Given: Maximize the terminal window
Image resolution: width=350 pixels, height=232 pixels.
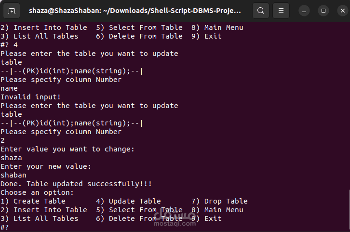Looking at the screenshot, I should pyautogui.click(x=323, y=10).
